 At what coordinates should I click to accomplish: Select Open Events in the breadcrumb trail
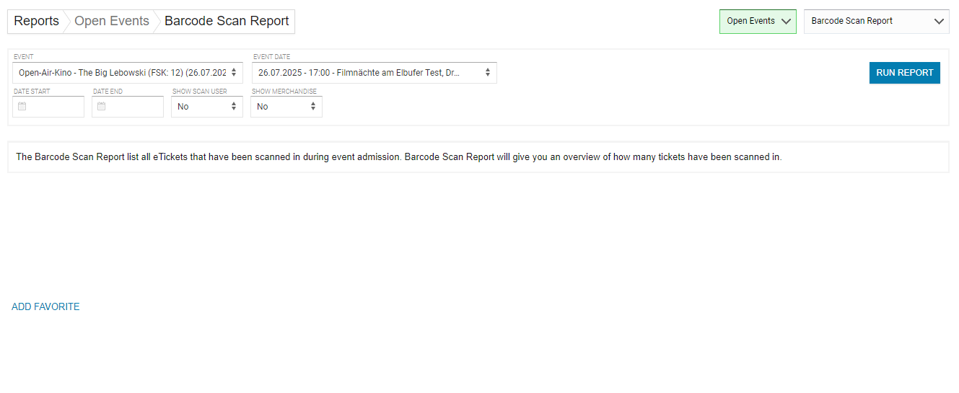[112, 21]
